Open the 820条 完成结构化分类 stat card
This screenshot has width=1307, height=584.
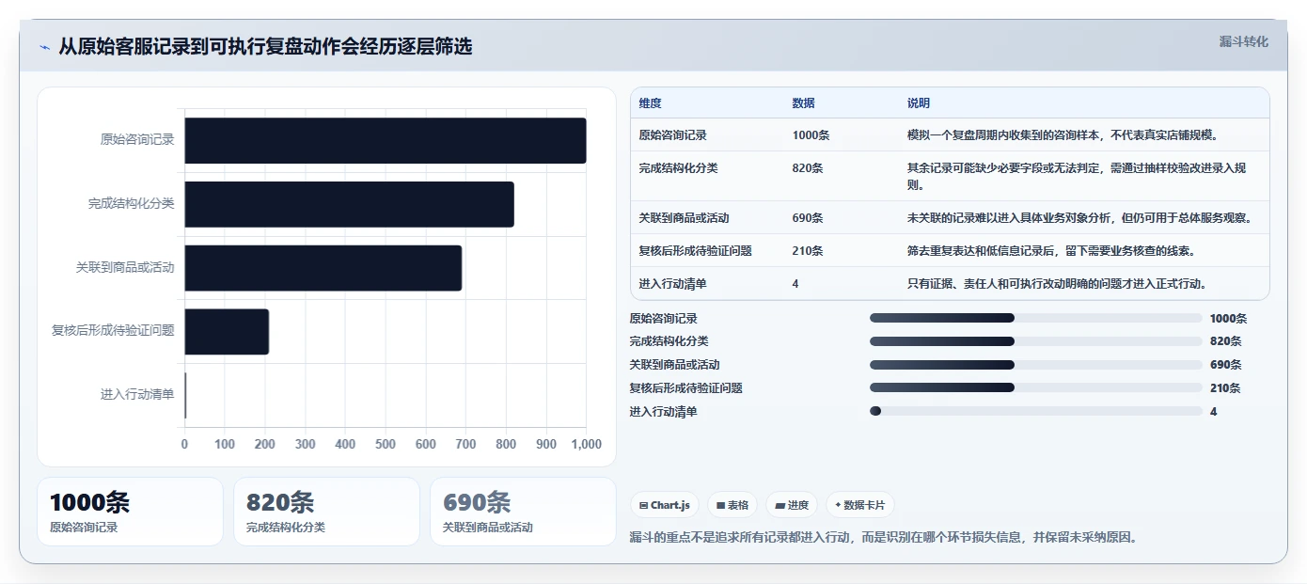pyautogui.click(x=326, y=512)
